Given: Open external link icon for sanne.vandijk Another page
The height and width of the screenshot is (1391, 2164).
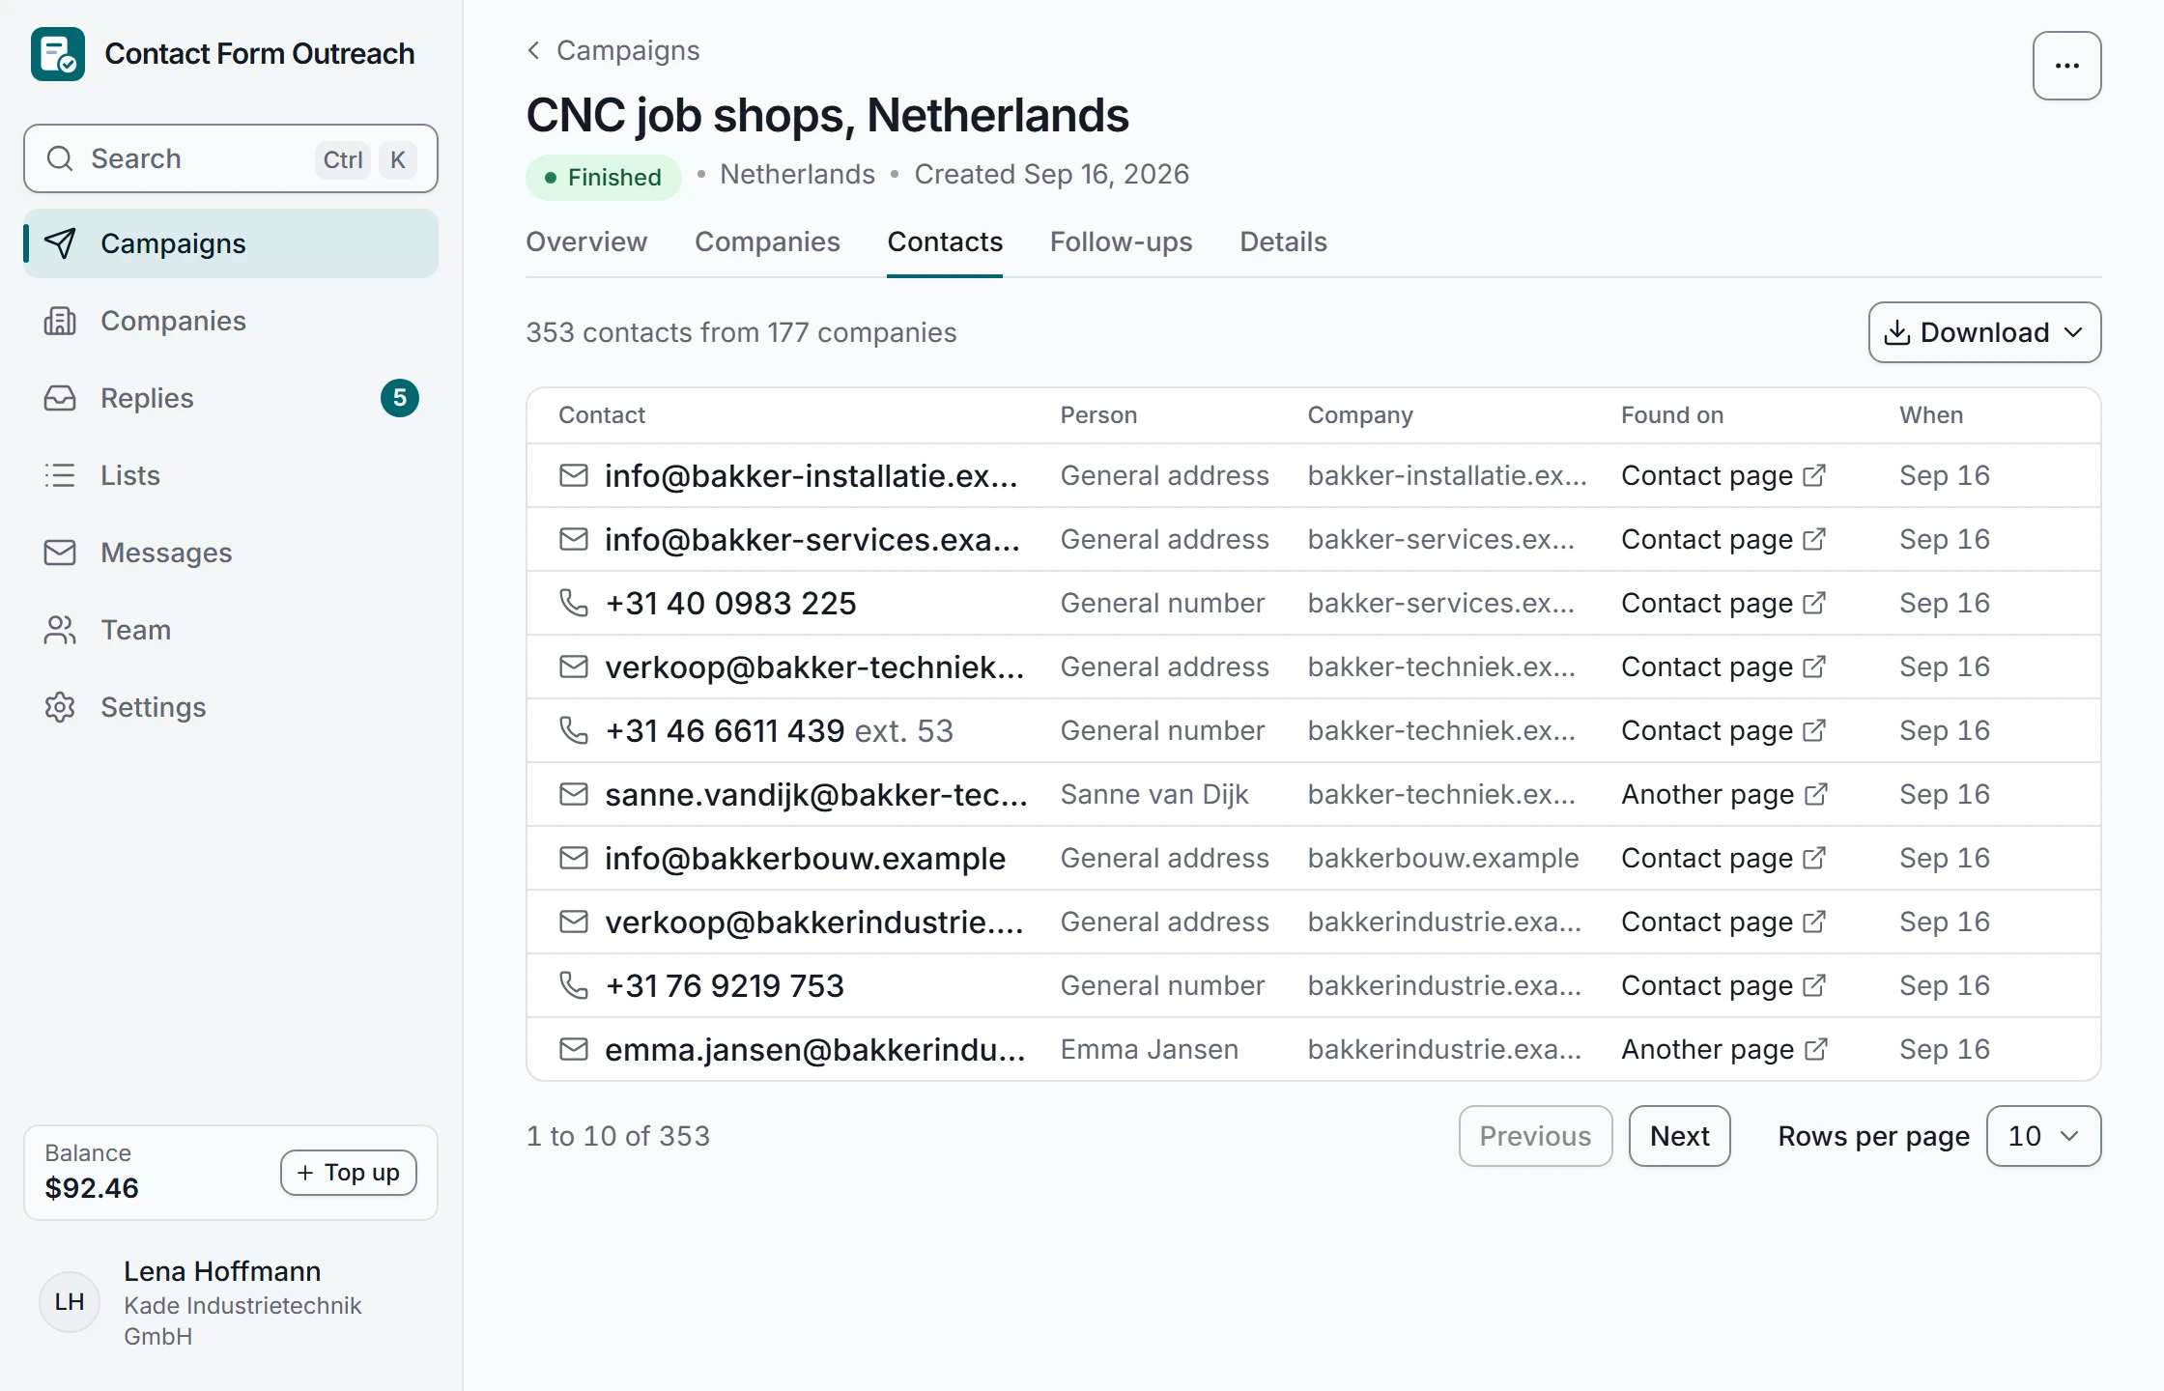Looking at the screenshot, I should 1816,794.
